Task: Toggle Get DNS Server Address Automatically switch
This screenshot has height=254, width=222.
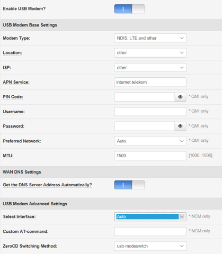Action: coord(129,185)
